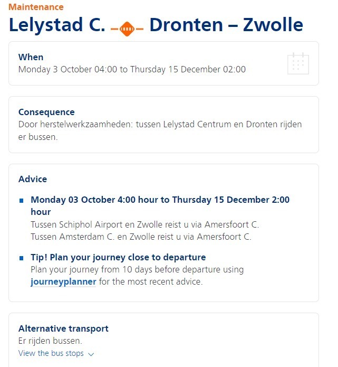Select the Lelystad C. title text
This screenshot has width=338, height=367.
(x=57, y=25)
